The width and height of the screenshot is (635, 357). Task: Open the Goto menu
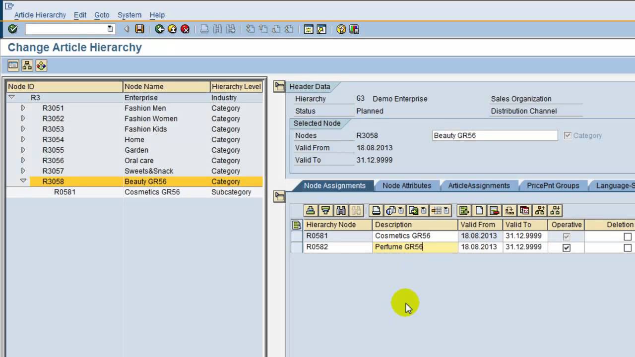pyautogui.click(x=102, y=15)
